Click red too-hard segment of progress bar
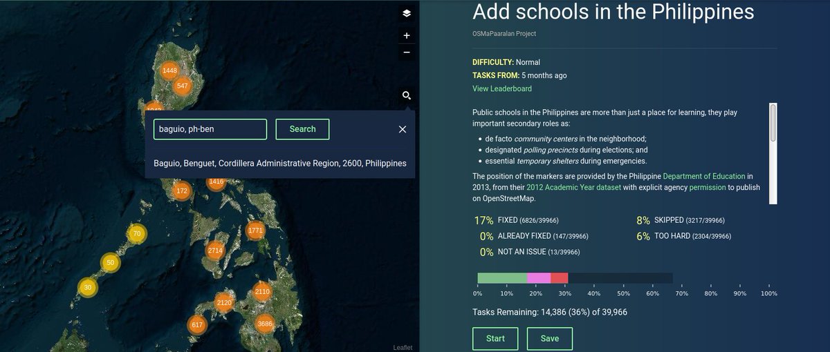The image size is (830, 352). (x=559, y=278)
